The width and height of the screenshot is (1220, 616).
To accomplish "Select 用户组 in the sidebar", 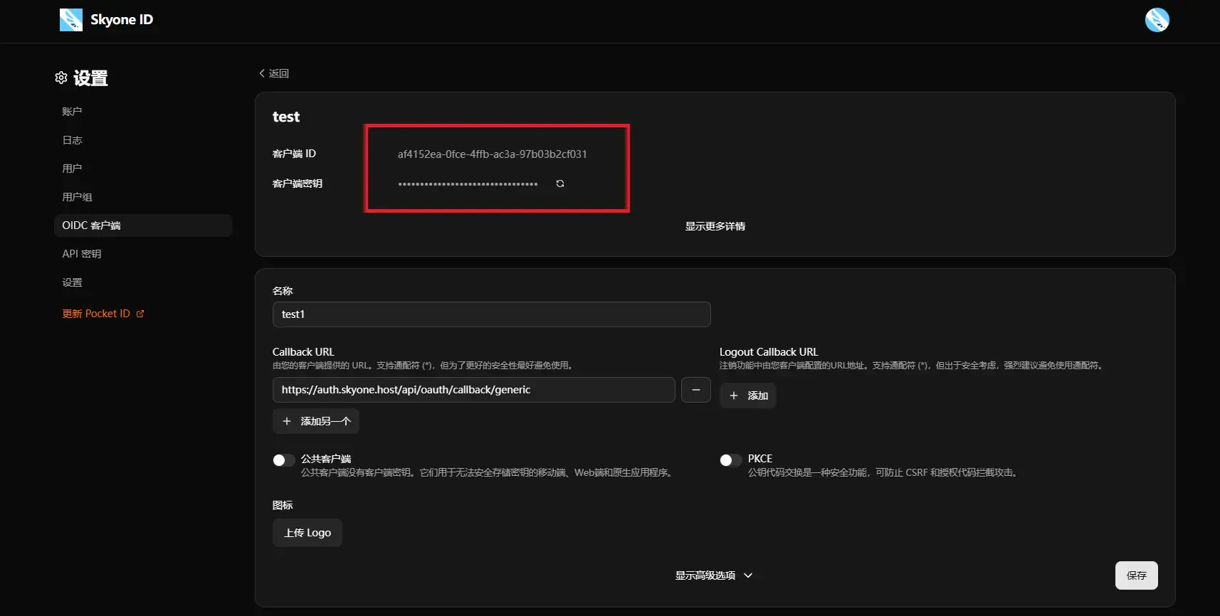I will 77,197.
